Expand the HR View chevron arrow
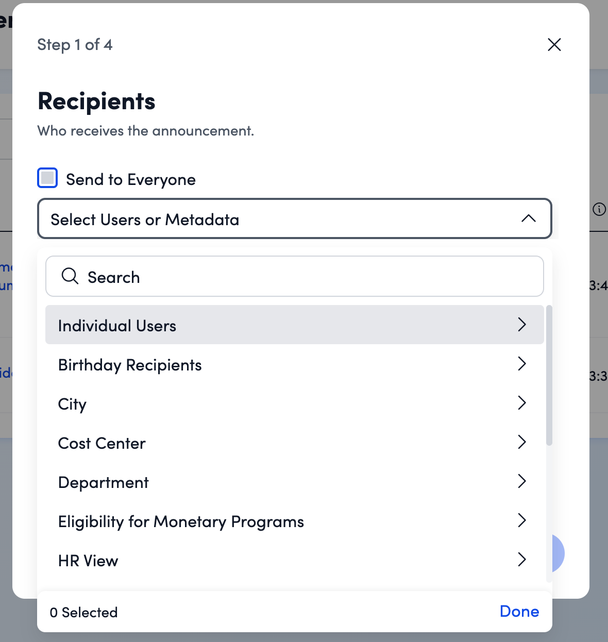 [x=522, y=560]
